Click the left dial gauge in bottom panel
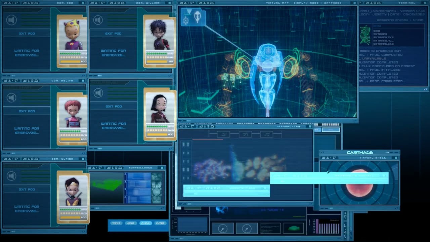Screen dimensions: 430x242 coord(222,228)
